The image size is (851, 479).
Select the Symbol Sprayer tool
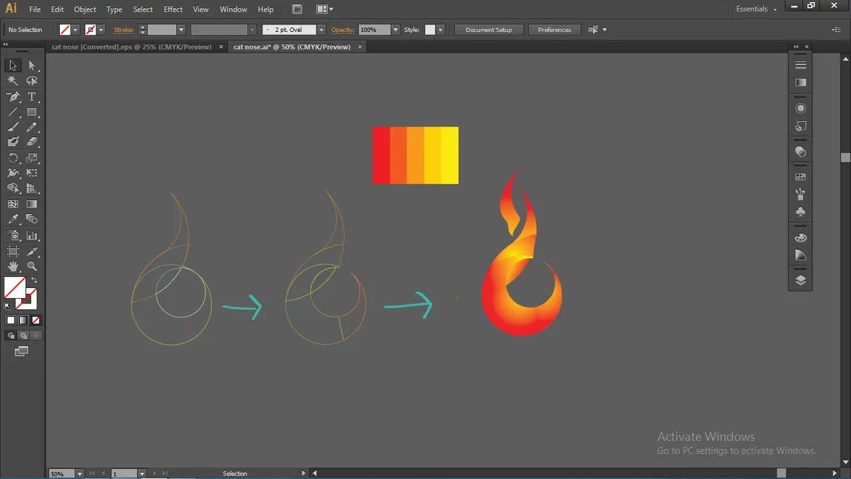click(13, 236)
